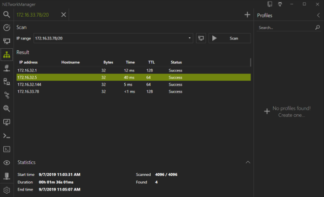Close the 172.16.33.78/20 tab
Screen dimensions: 324x197
pyautogui.click(x=64, y=15)
